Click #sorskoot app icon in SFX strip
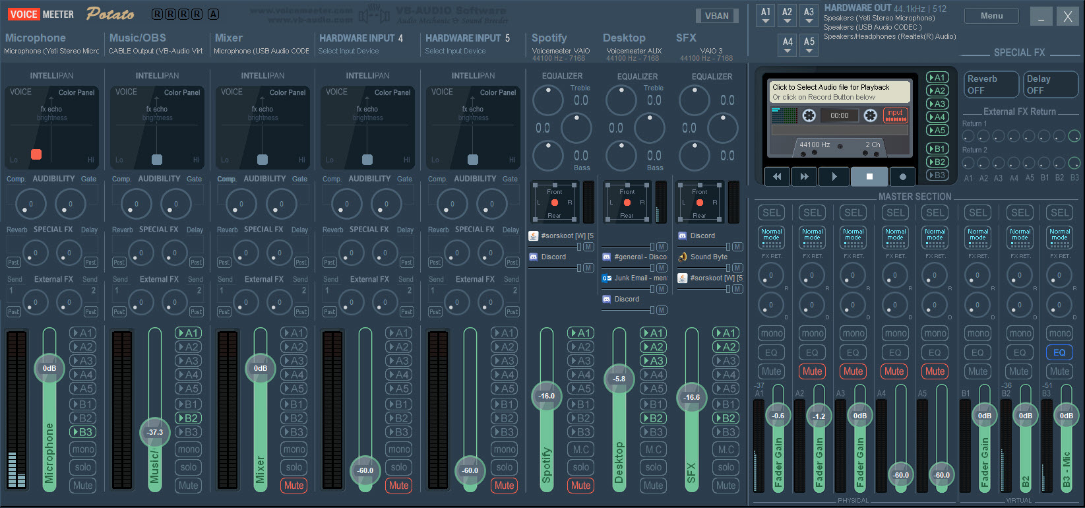 tap(683, 278)
